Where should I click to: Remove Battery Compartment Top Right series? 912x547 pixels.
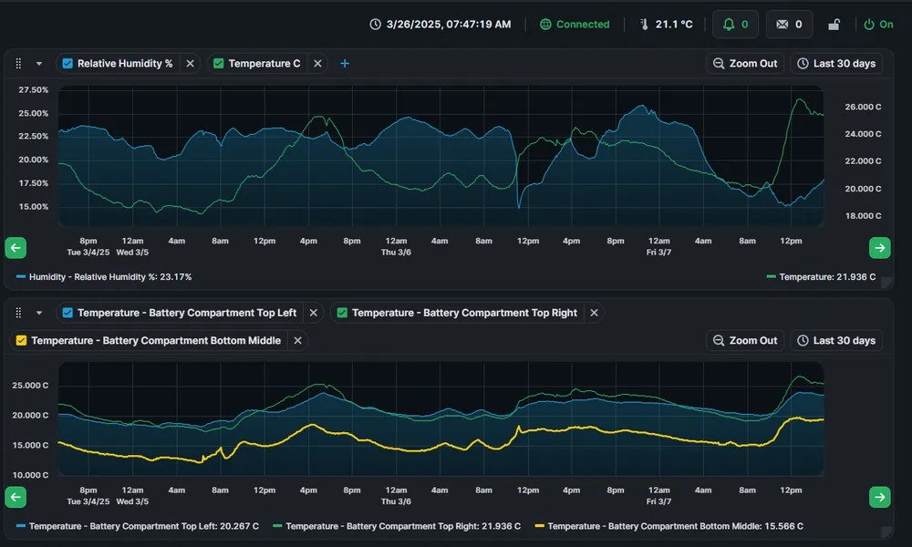point(594,313)
